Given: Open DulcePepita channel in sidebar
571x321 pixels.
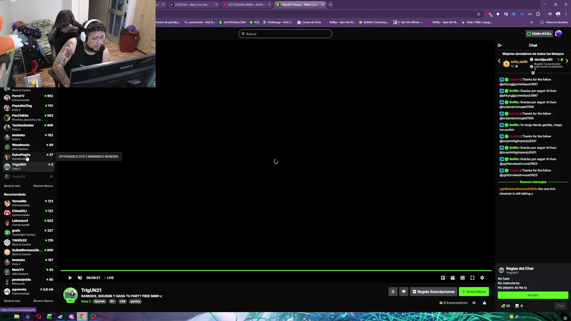Looking at the screenshot, I should pos(28,156).
